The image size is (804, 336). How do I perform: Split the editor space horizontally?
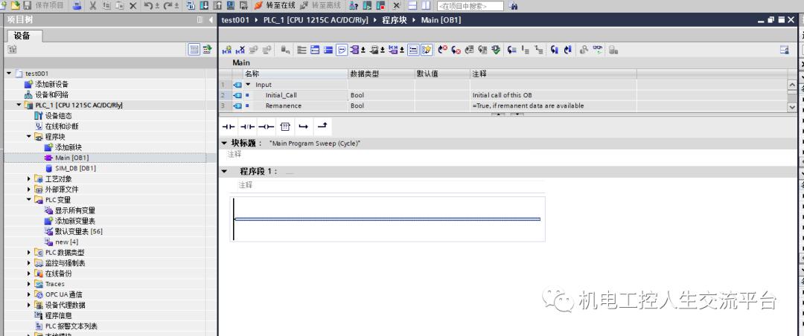pos(413,6)
